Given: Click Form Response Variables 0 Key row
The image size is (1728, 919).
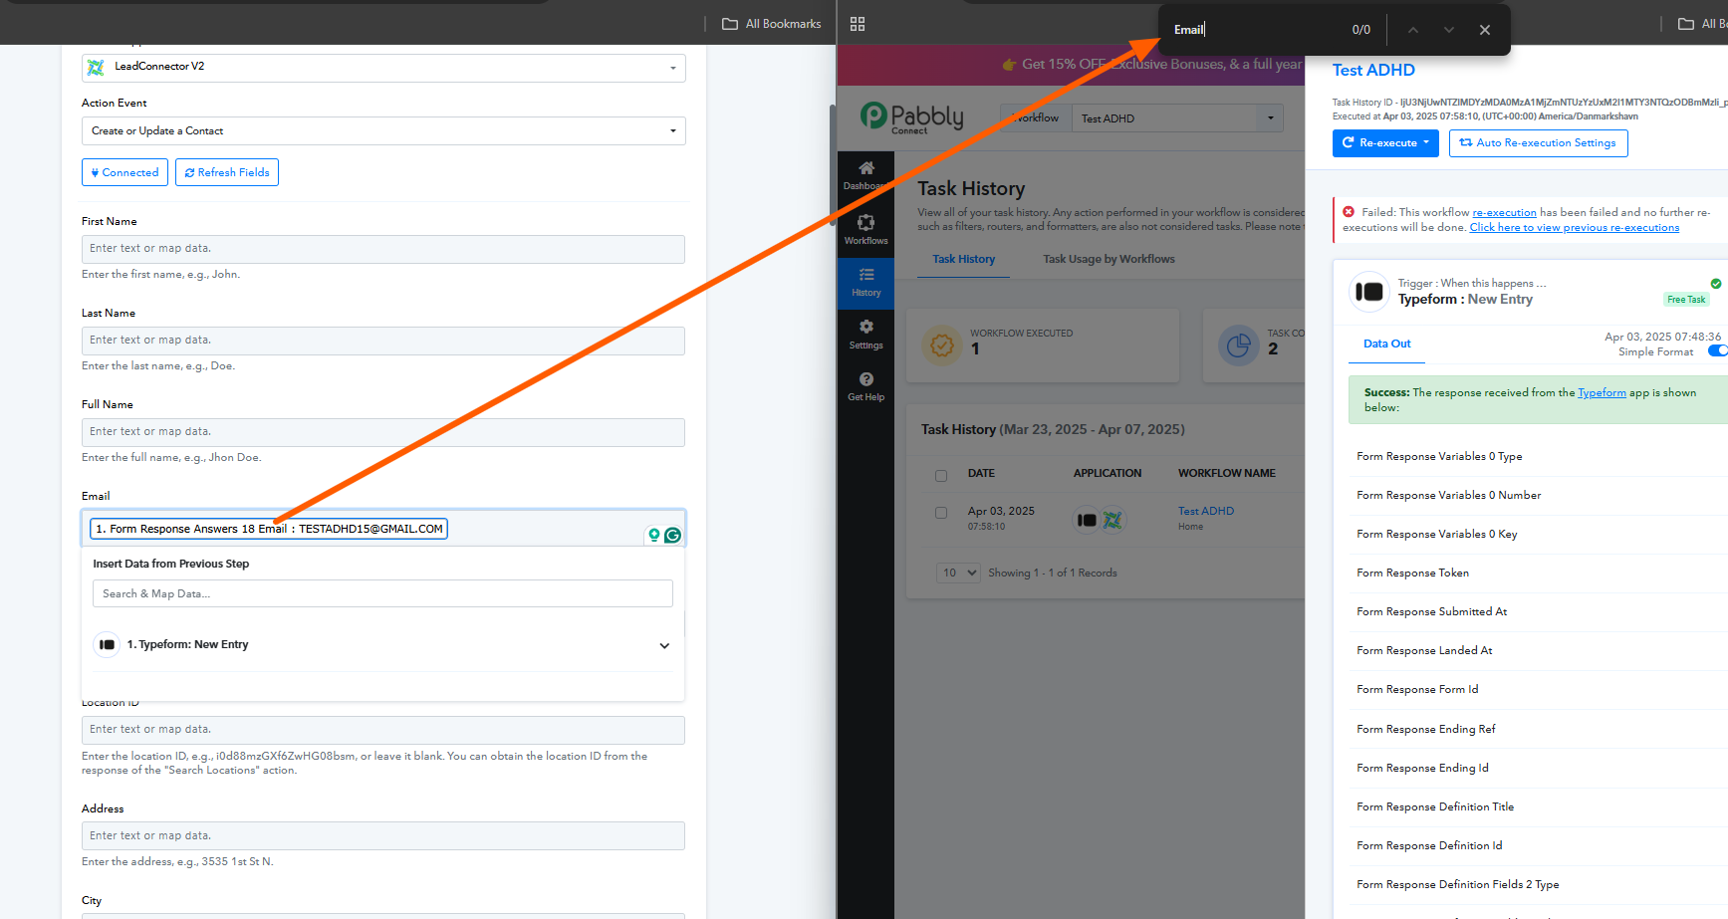Looking at the screenshot, I should pyautogui.click(x=1541, y=535).
